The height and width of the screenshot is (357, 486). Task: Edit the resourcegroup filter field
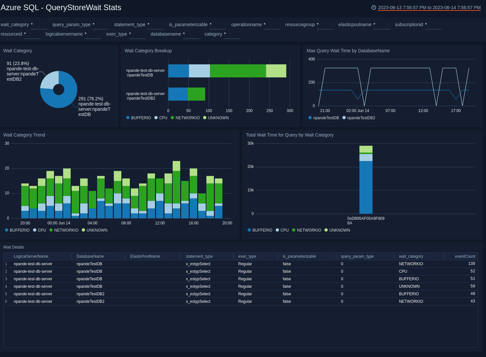(325, 25)
